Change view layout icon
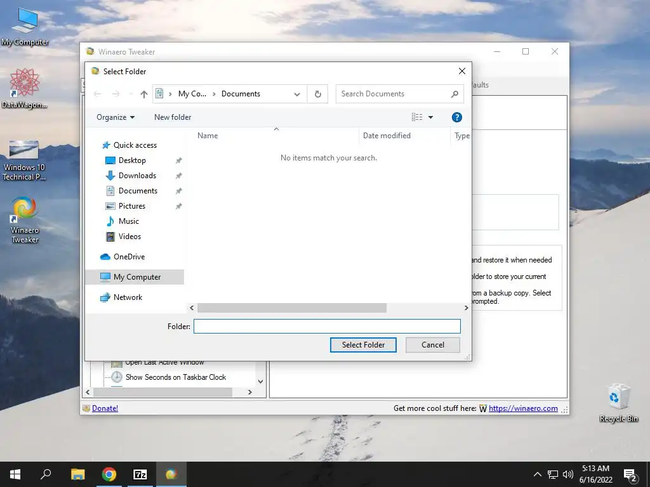Screen dimensions: 650x487 point(417,117)
